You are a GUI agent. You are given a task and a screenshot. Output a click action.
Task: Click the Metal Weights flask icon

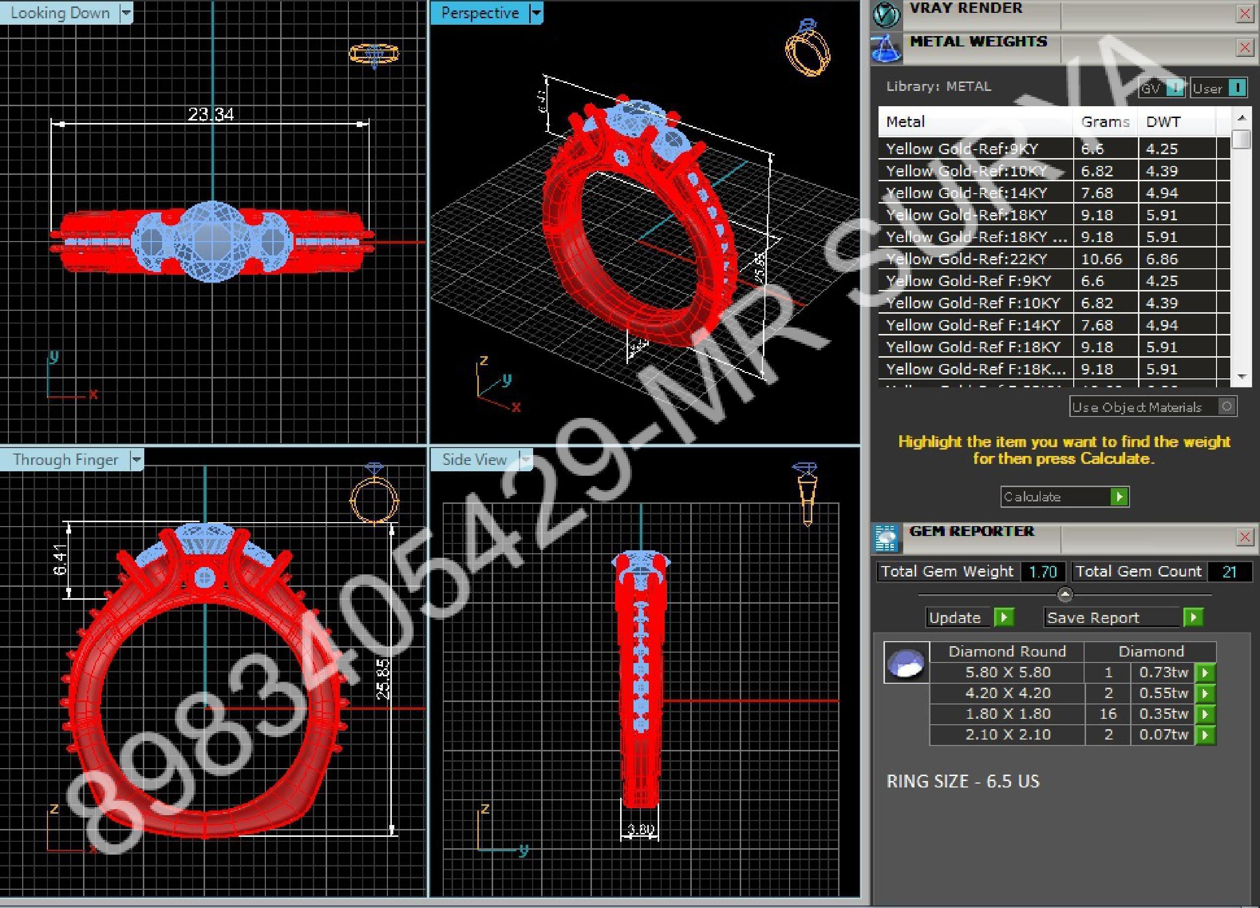pos(886,48)
